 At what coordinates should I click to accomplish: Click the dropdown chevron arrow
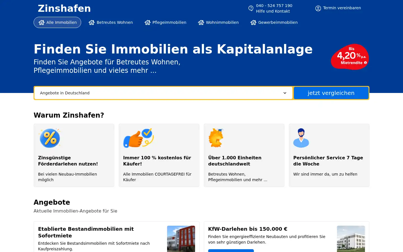pos(285,93)
